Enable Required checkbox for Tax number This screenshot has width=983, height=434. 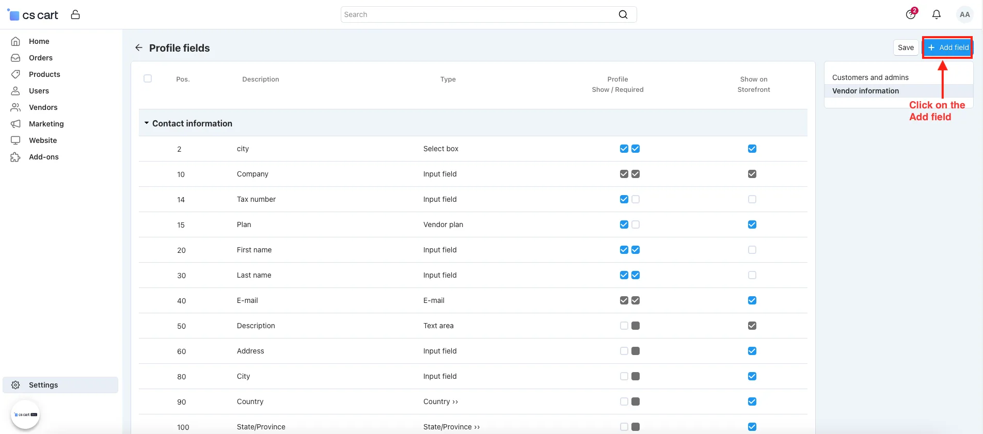coord(636,199)
